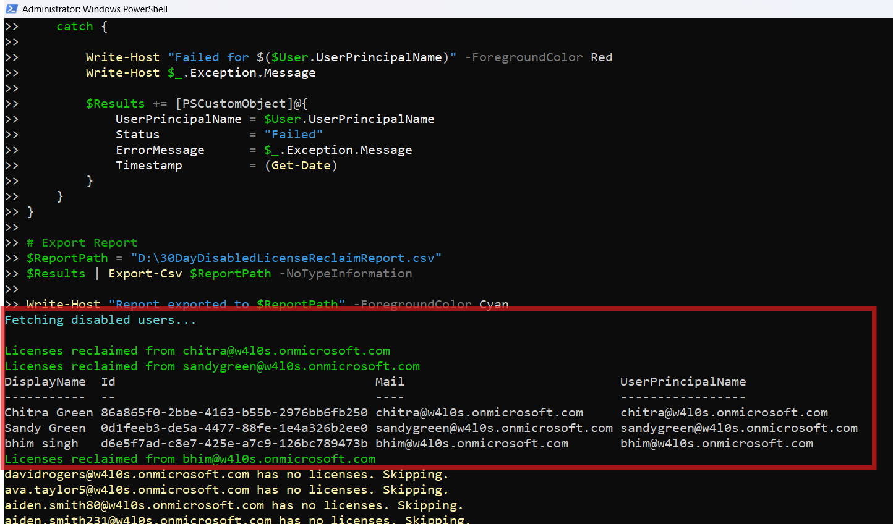The image size is (893, 524).
Task: Click the "Fetching disabled users..." output line
Action: click(100, 320)
